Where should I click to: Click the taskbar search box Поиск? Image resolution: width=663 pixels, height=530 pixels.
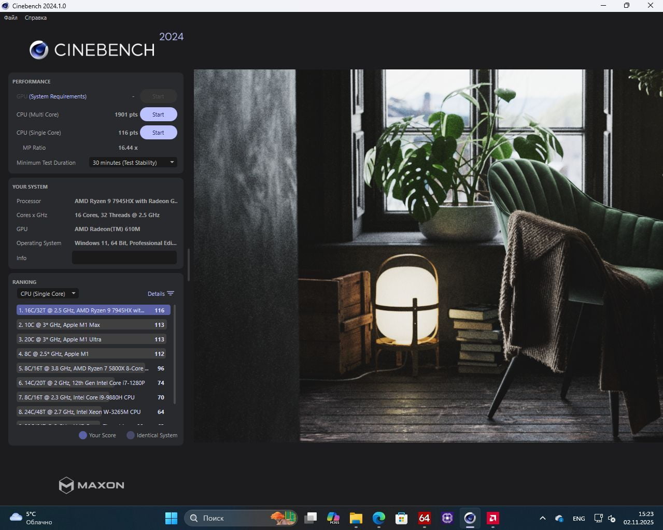pyautogui.click(x=241, y=518)
